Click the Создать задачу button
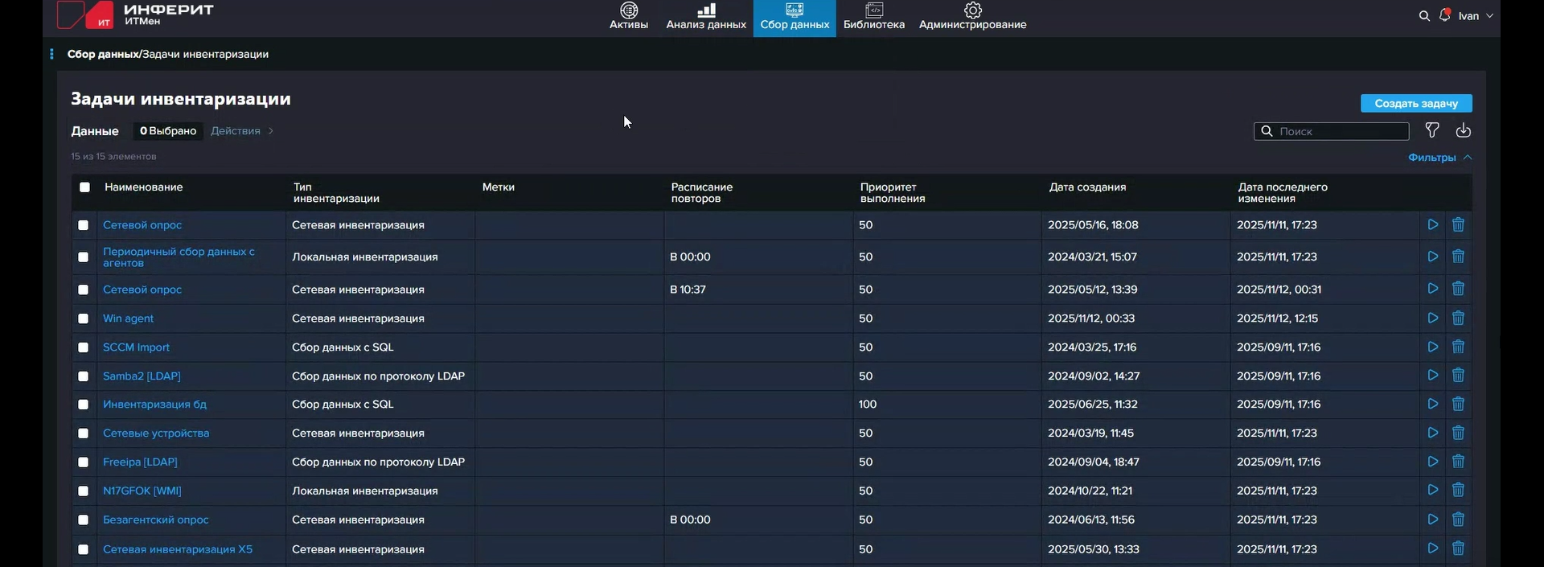The height and width of the screenshot is (567, 1544). point(1415,103)
